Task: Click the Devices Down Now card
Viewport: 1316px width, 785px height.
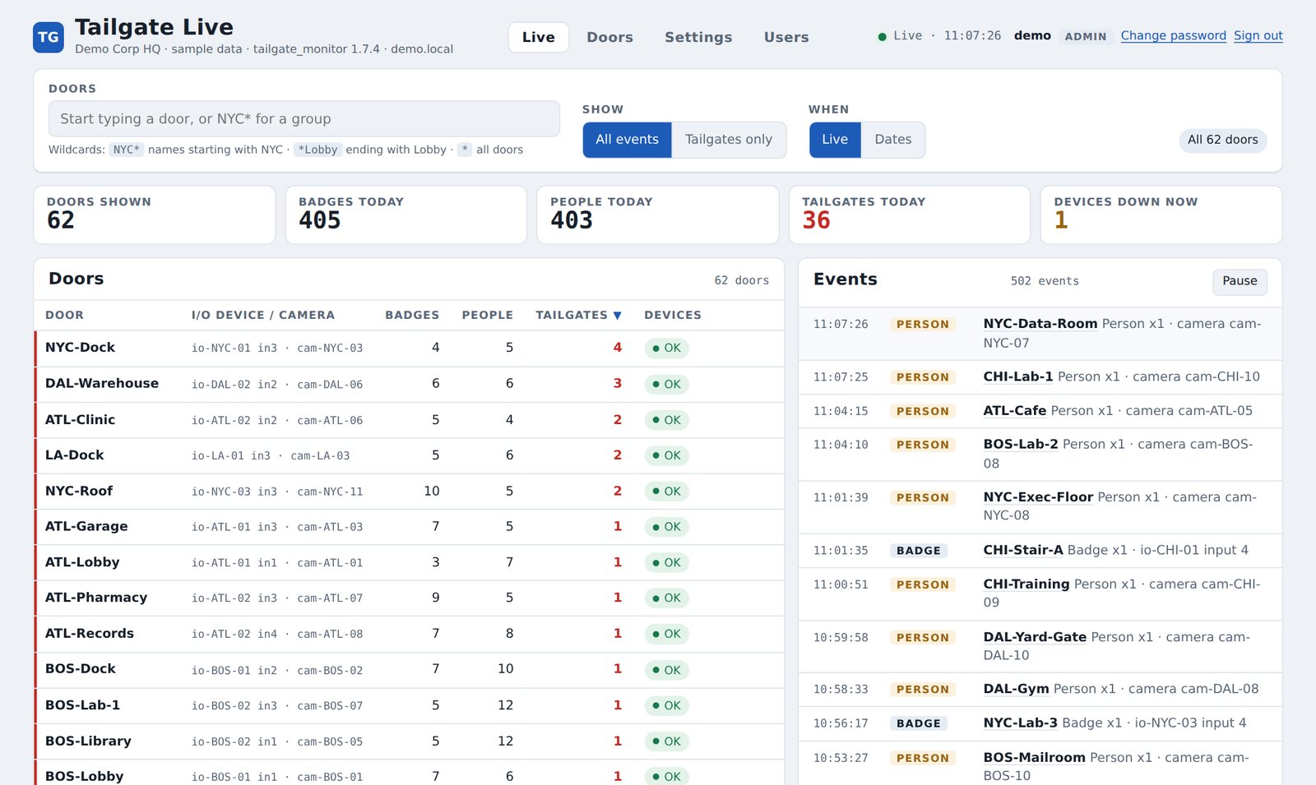Action: click(1161, 215)
